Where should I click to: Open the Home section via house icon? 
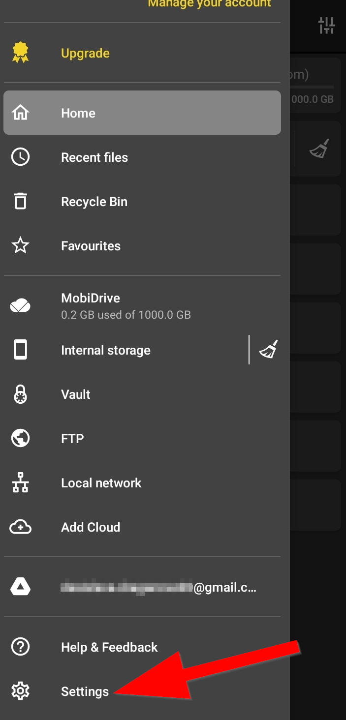pyautogui.click(x=20, y=113)
